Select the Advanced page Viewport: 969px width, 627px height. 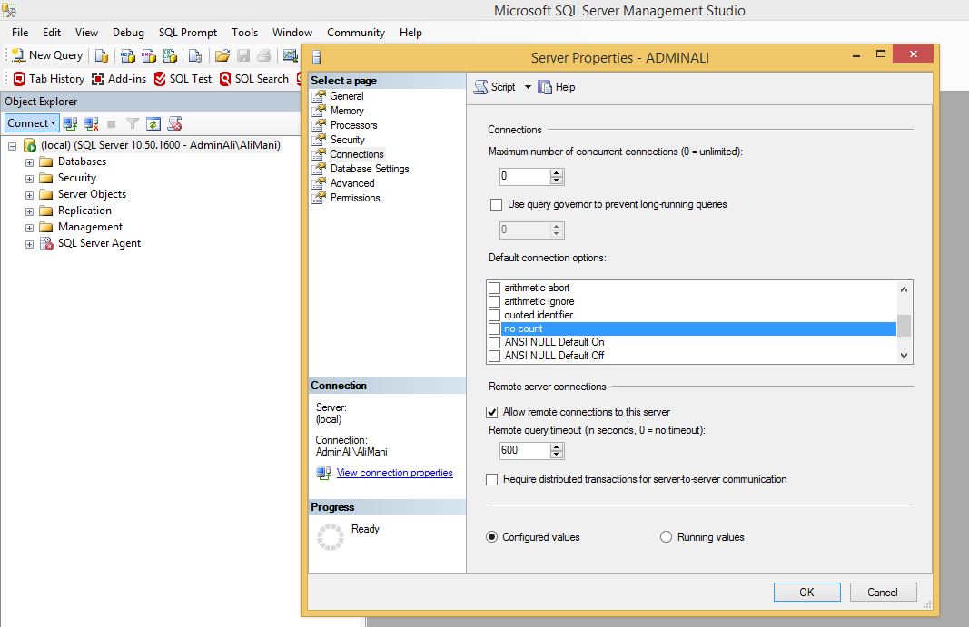click(x=352, y=183)
